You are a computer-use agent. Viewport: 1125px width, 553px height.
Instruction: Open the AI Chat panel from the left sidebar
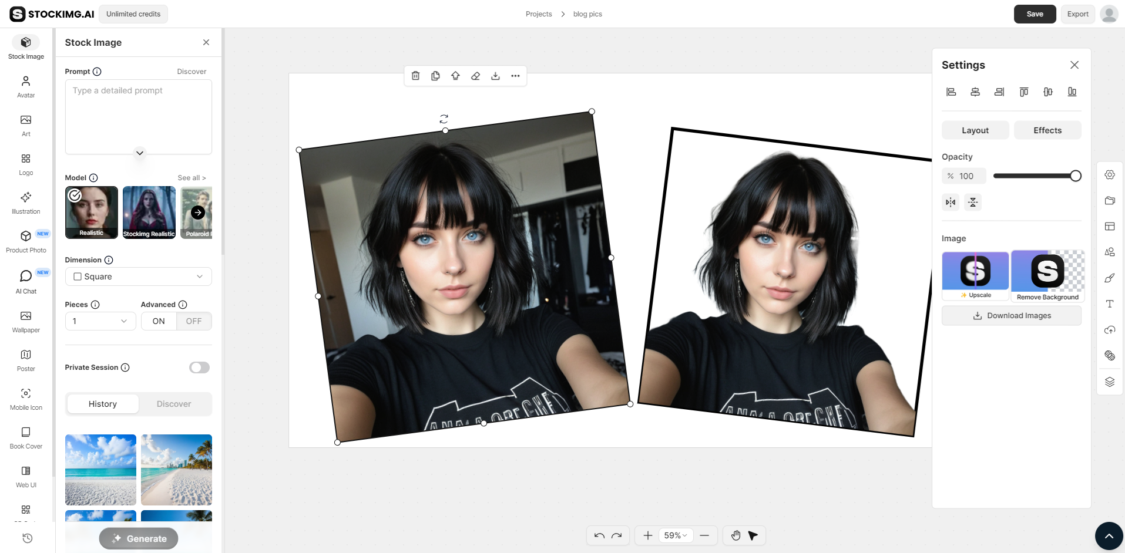pos(25,281)
